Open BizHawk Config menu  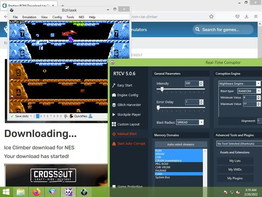click(x=57, y=17)
